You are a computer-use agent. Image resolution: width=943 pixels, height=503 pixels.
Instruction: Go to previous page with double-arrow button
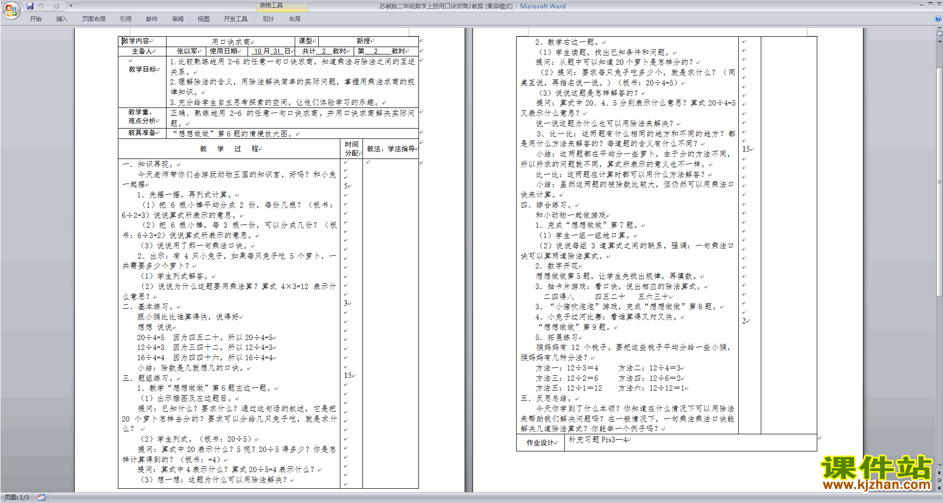click(940, 473)
